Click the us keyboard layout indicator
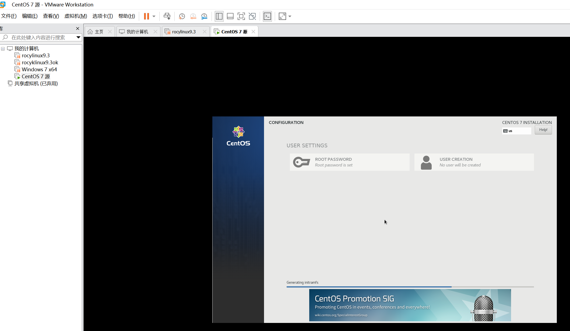Viewport: 570px width, 331px height. click(x=516, y=131)
